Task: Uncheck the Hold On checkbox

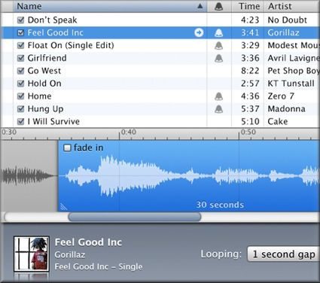Action: 21,84
